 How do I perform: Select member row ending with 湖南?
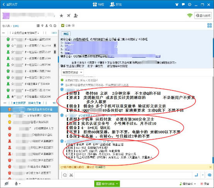tap(29, 71)
